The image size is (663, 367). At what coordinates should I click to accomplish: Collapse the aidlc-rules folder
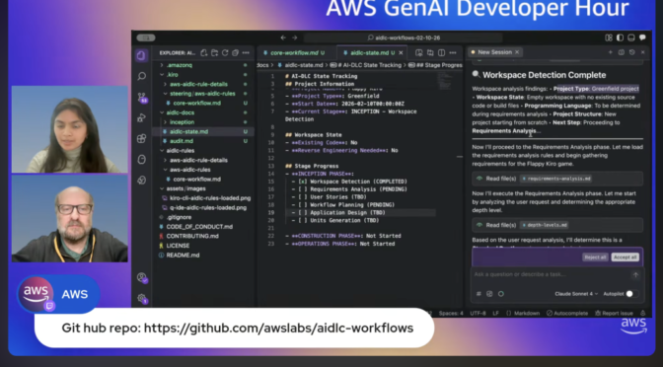click(180, 151)
